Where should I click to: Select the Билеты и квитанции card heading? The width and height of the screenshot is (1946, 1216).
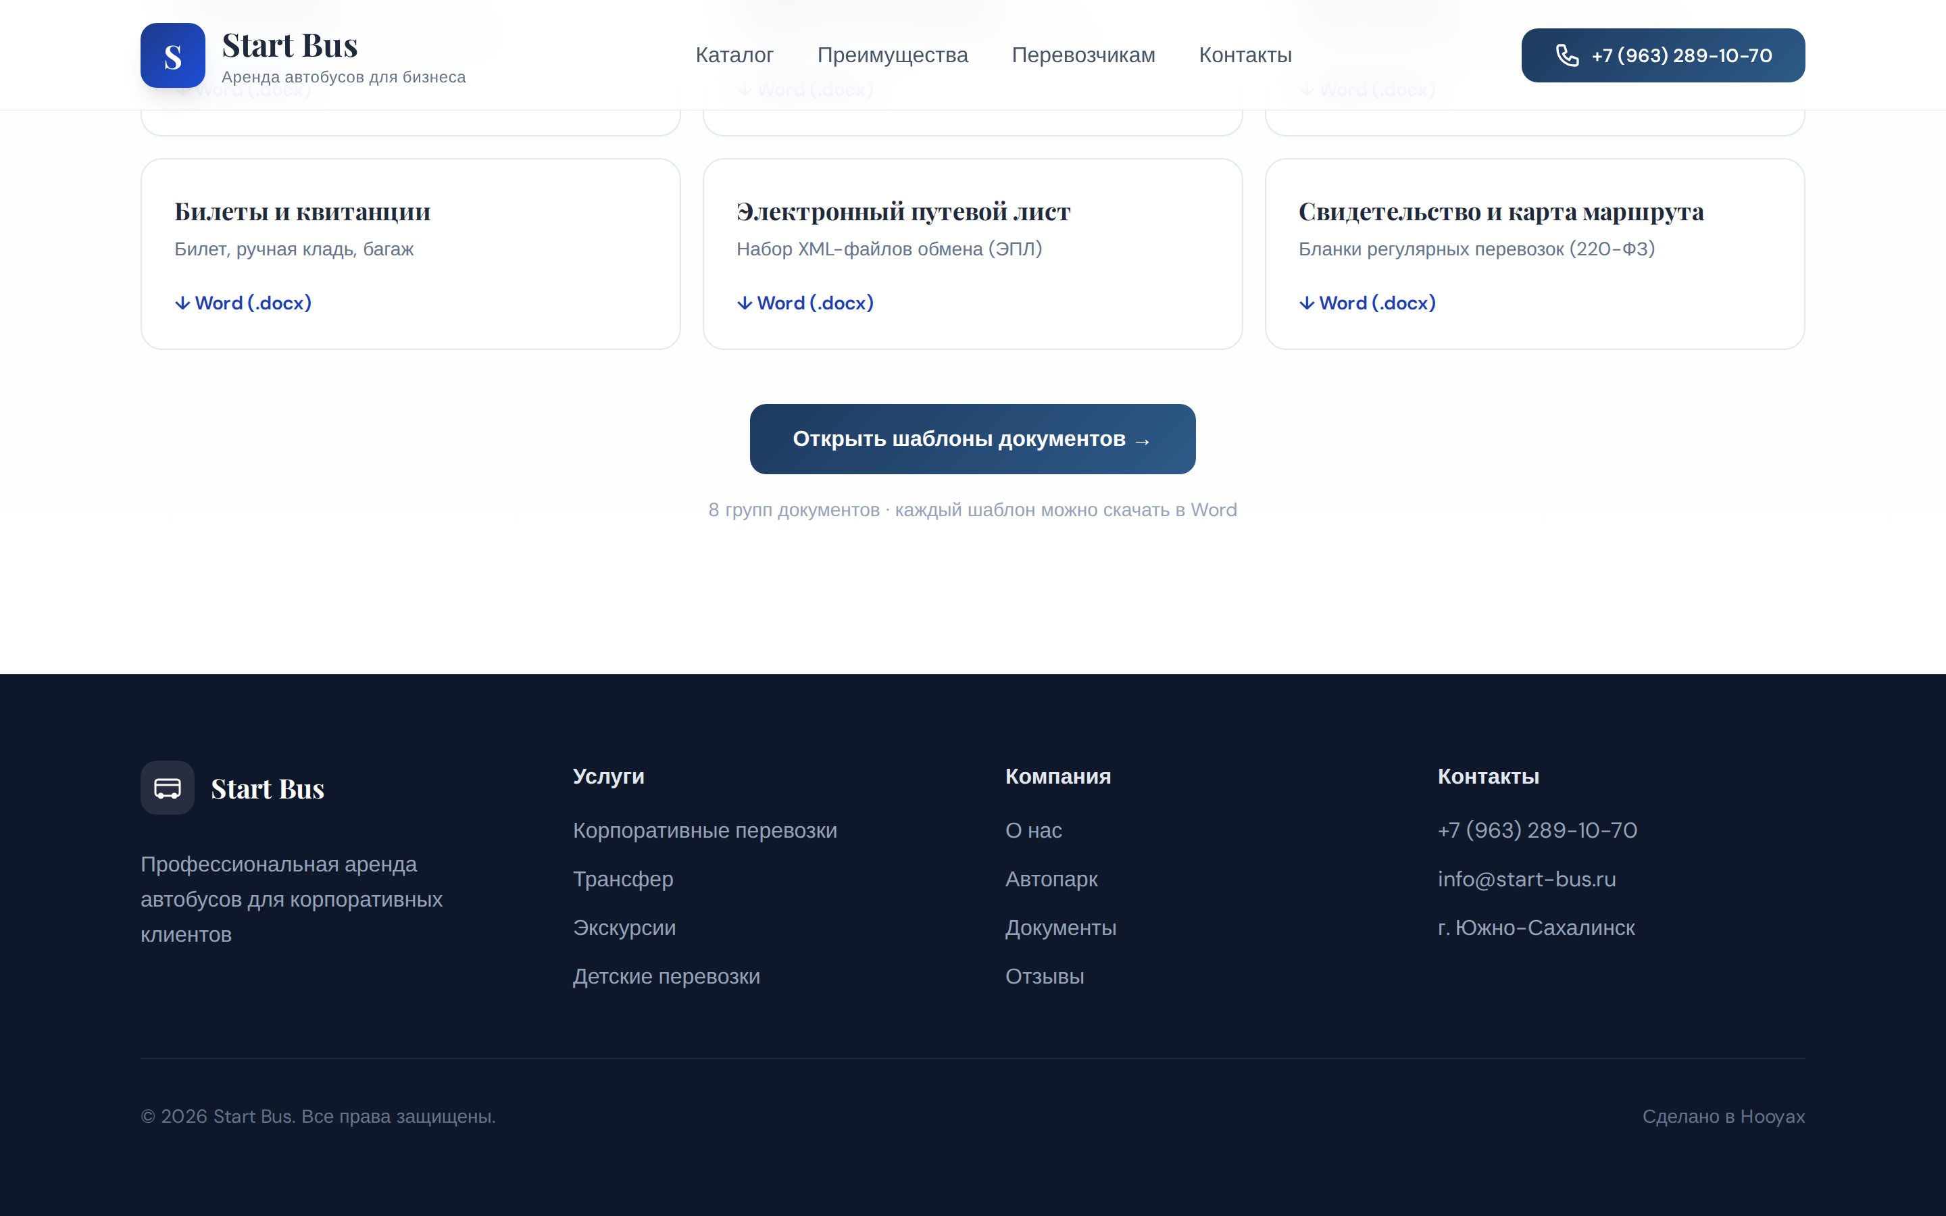(x=302, y=211)
